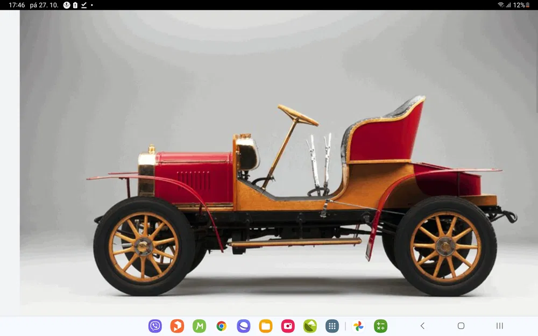Open the Calculator app in the taskbar
This screenshot has width=538, height=336.
(x=380, y=326)
